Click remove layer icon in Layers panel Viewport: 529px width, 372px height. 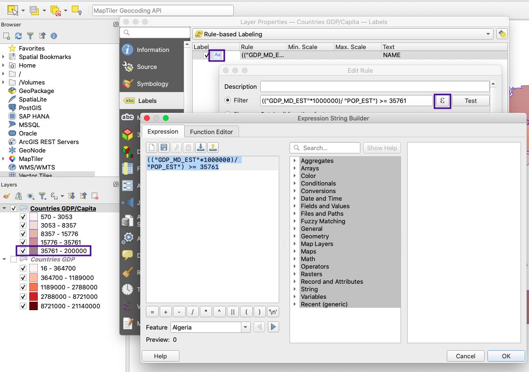(95, 196)
